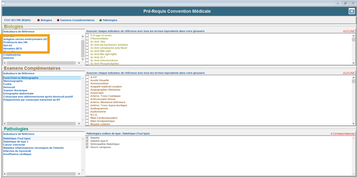Click the 4 Correspondances link
This screenshot has height=178, width=357.
point(342,134)
